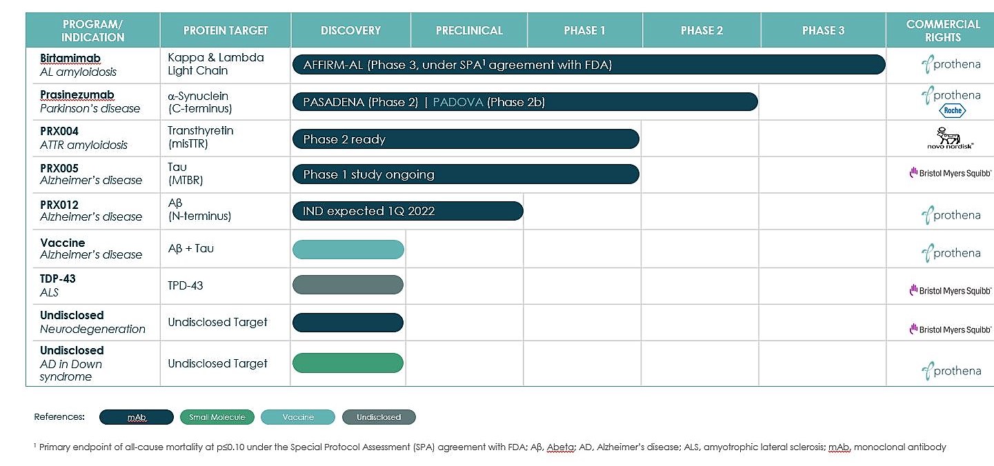Click the mAb legend swatch

click(x=136, y=417)
